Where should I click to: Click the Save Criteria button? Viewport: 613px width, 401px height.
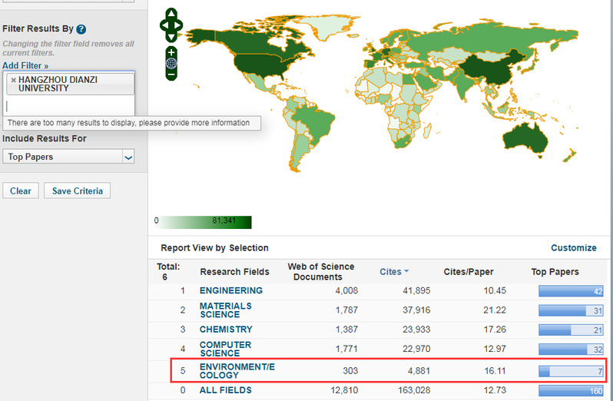tap(77, 191)
